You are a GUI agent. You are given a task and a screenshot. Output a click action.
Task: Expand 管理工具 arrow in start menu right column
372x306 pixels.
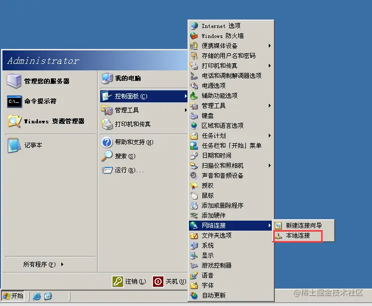coord(186,110)
